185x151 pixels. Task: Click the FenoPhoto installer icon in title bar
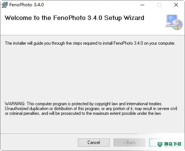click(x=4, y=5)
